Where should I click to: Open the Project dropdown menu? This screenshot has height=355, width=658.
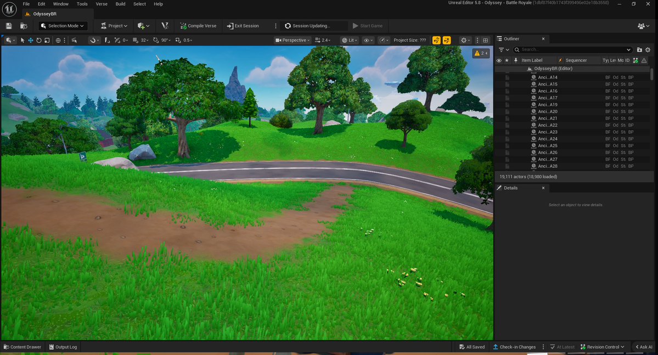tap(114, 26)
